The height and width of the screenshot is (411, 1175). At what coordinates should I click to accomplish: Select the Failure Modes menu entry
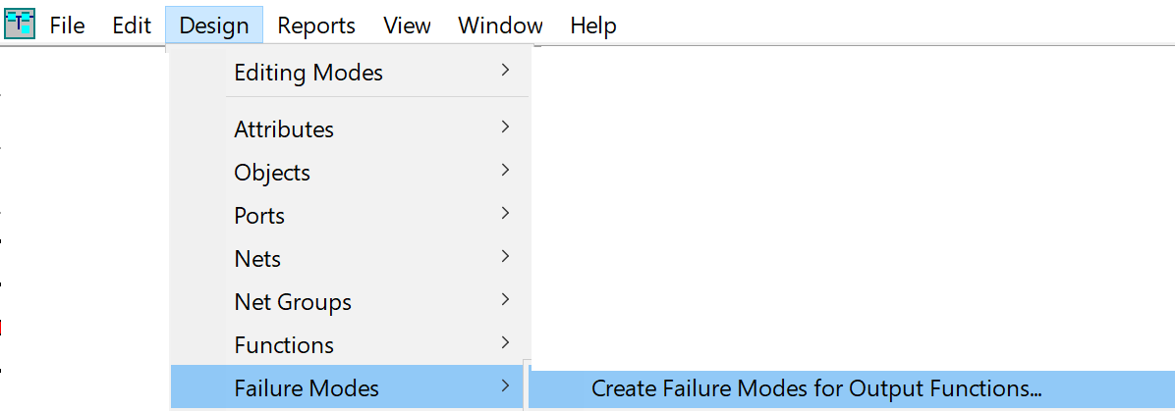(347, 388)
